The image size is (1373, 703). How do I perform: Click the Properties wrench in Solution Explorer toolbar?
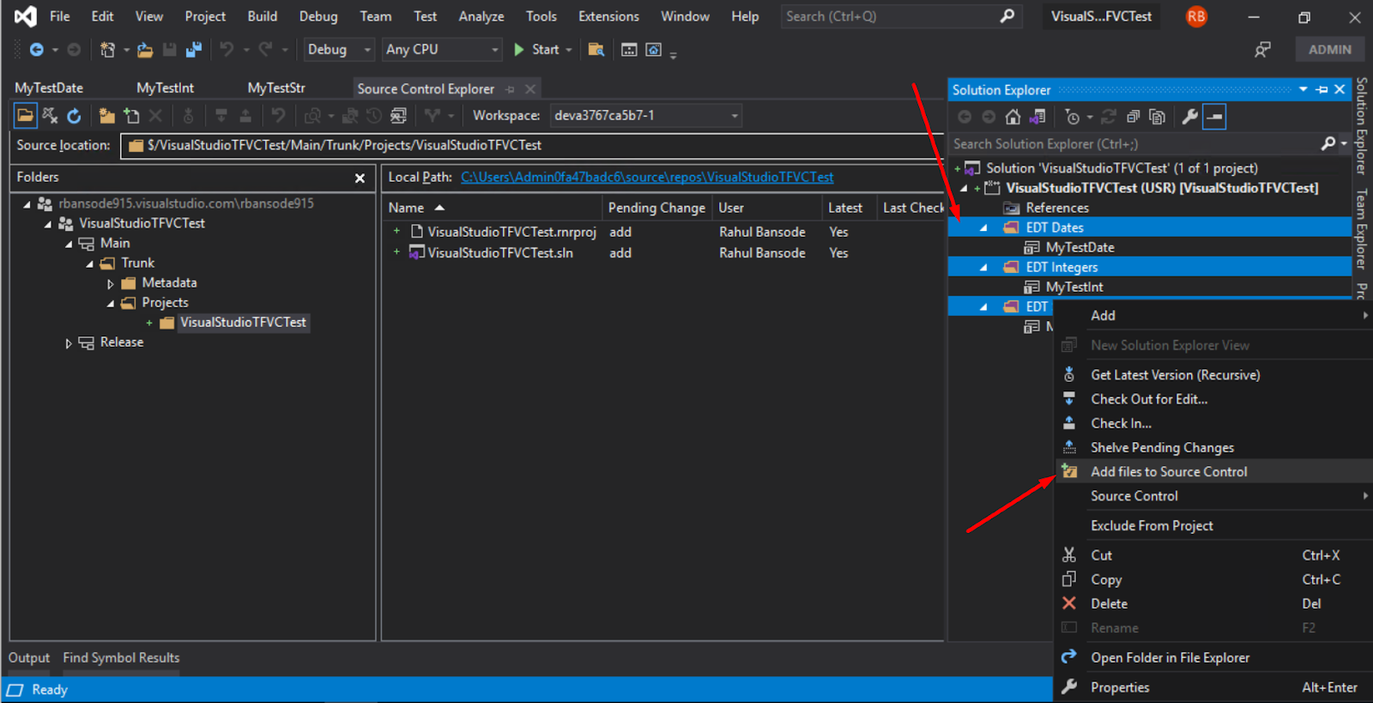[1189, 117]
